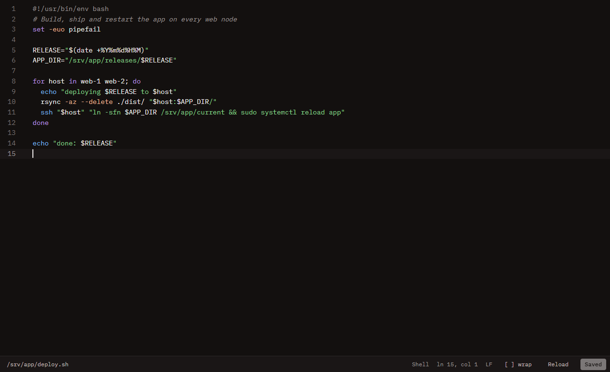Image resolution: width=610 pixels, height=372 pixels.
Task: Click the ln 15, col 1 cursor position
Action: coord(457,364)
